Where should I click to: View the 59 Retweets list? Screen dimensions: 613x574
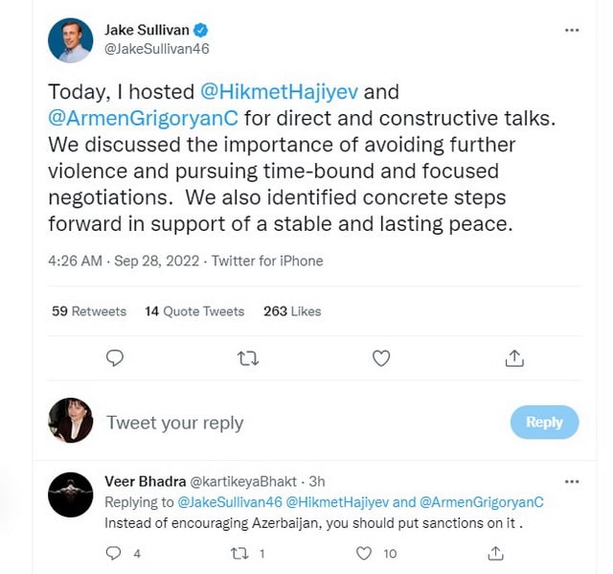[89, 311]
